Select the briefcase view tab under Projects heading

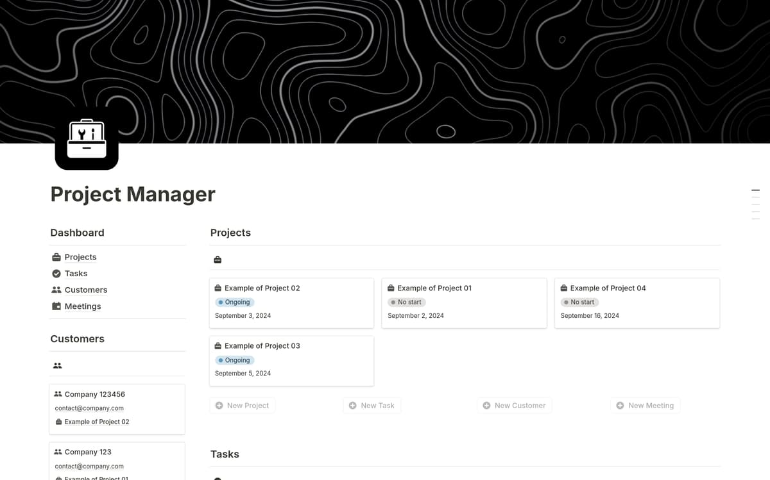218,260
